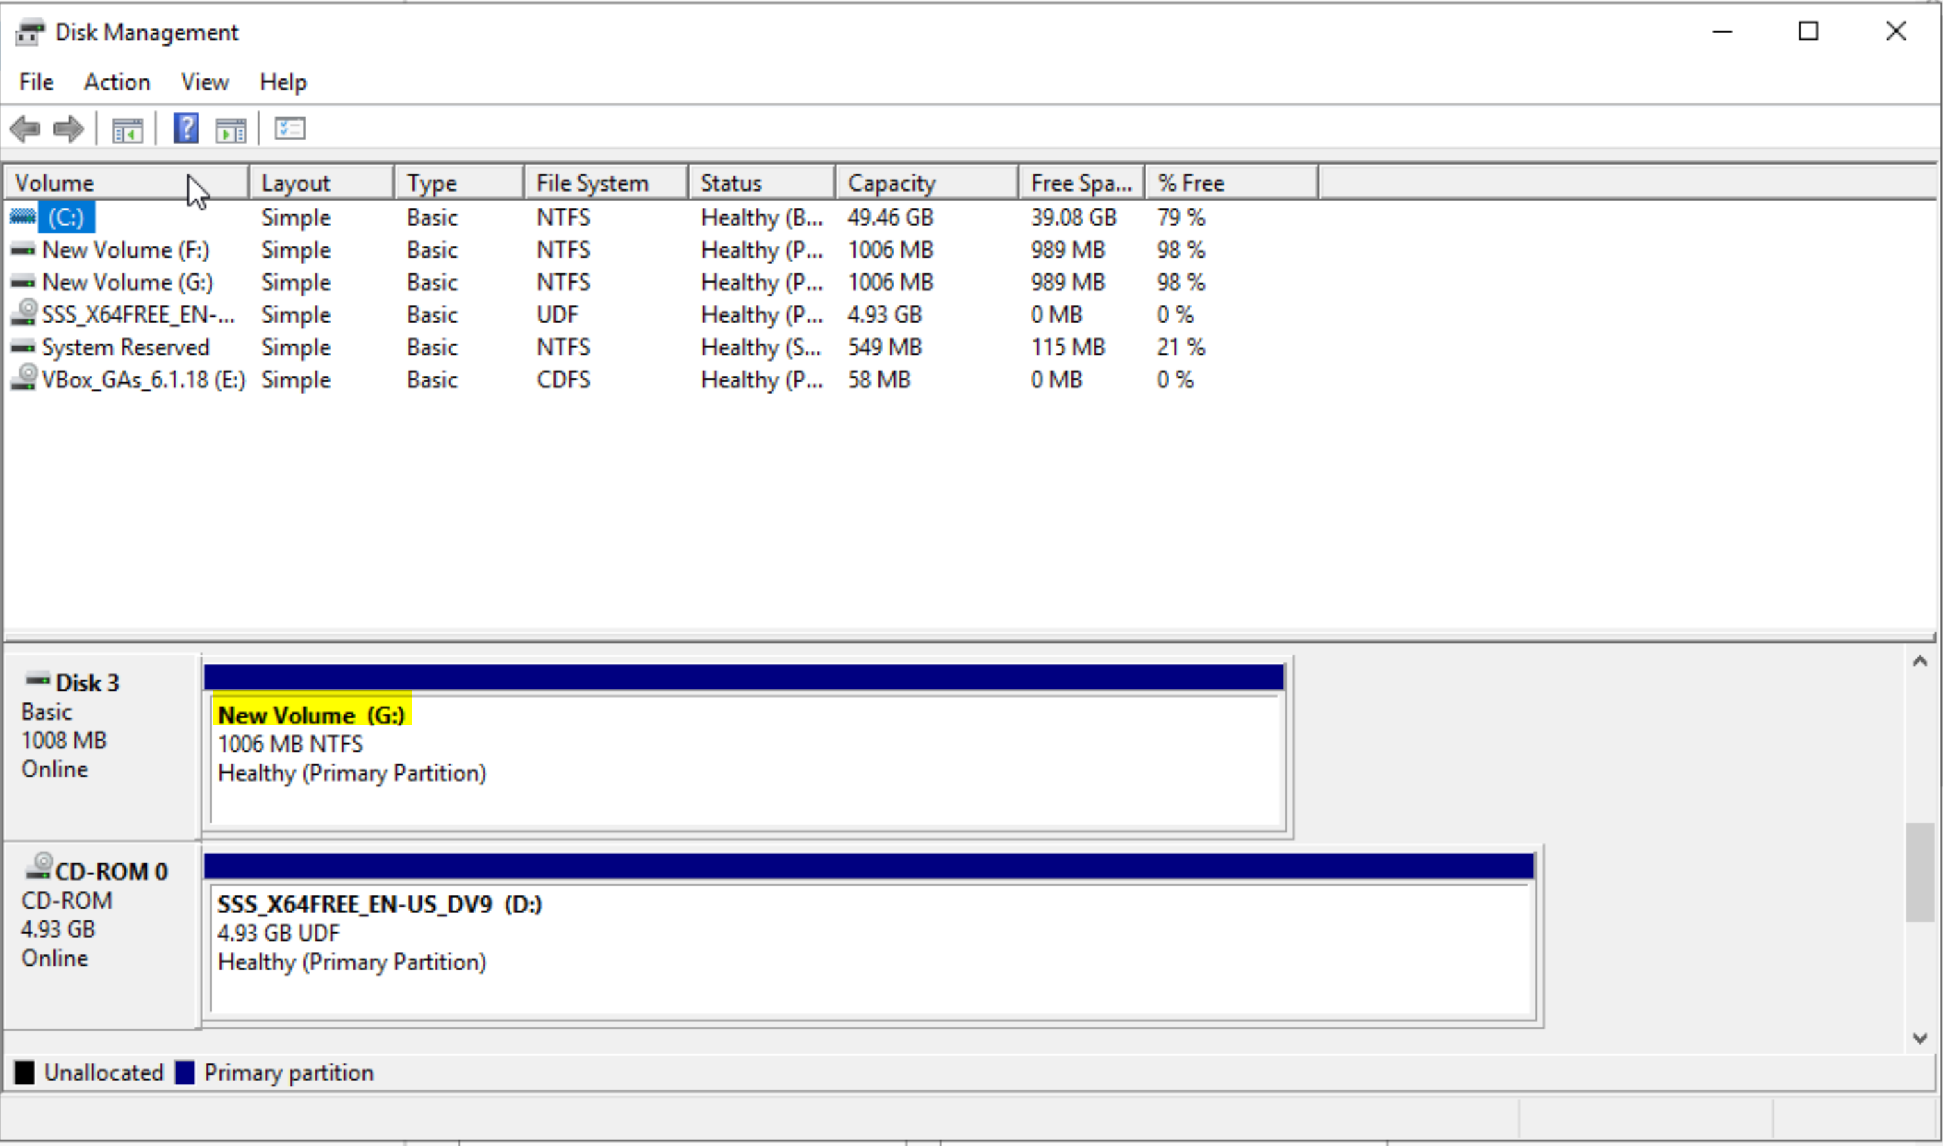Image resolution: width=1943 pixels, height=1146 pixels.
Task: Select the Disk 3 header panel
Action: tap(102, 747)
